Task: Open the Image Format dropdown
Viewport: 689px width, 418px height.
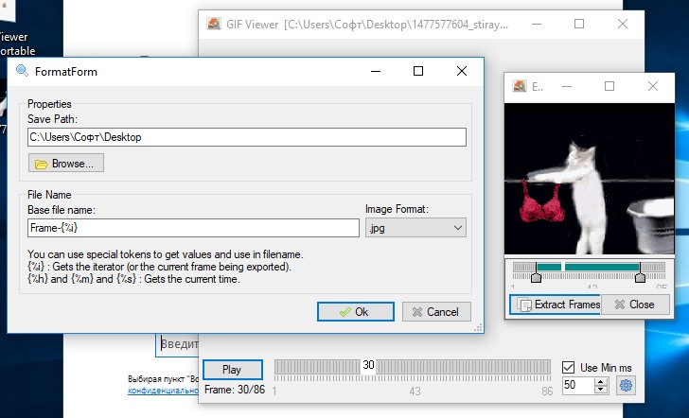Action: pos(415,228)
